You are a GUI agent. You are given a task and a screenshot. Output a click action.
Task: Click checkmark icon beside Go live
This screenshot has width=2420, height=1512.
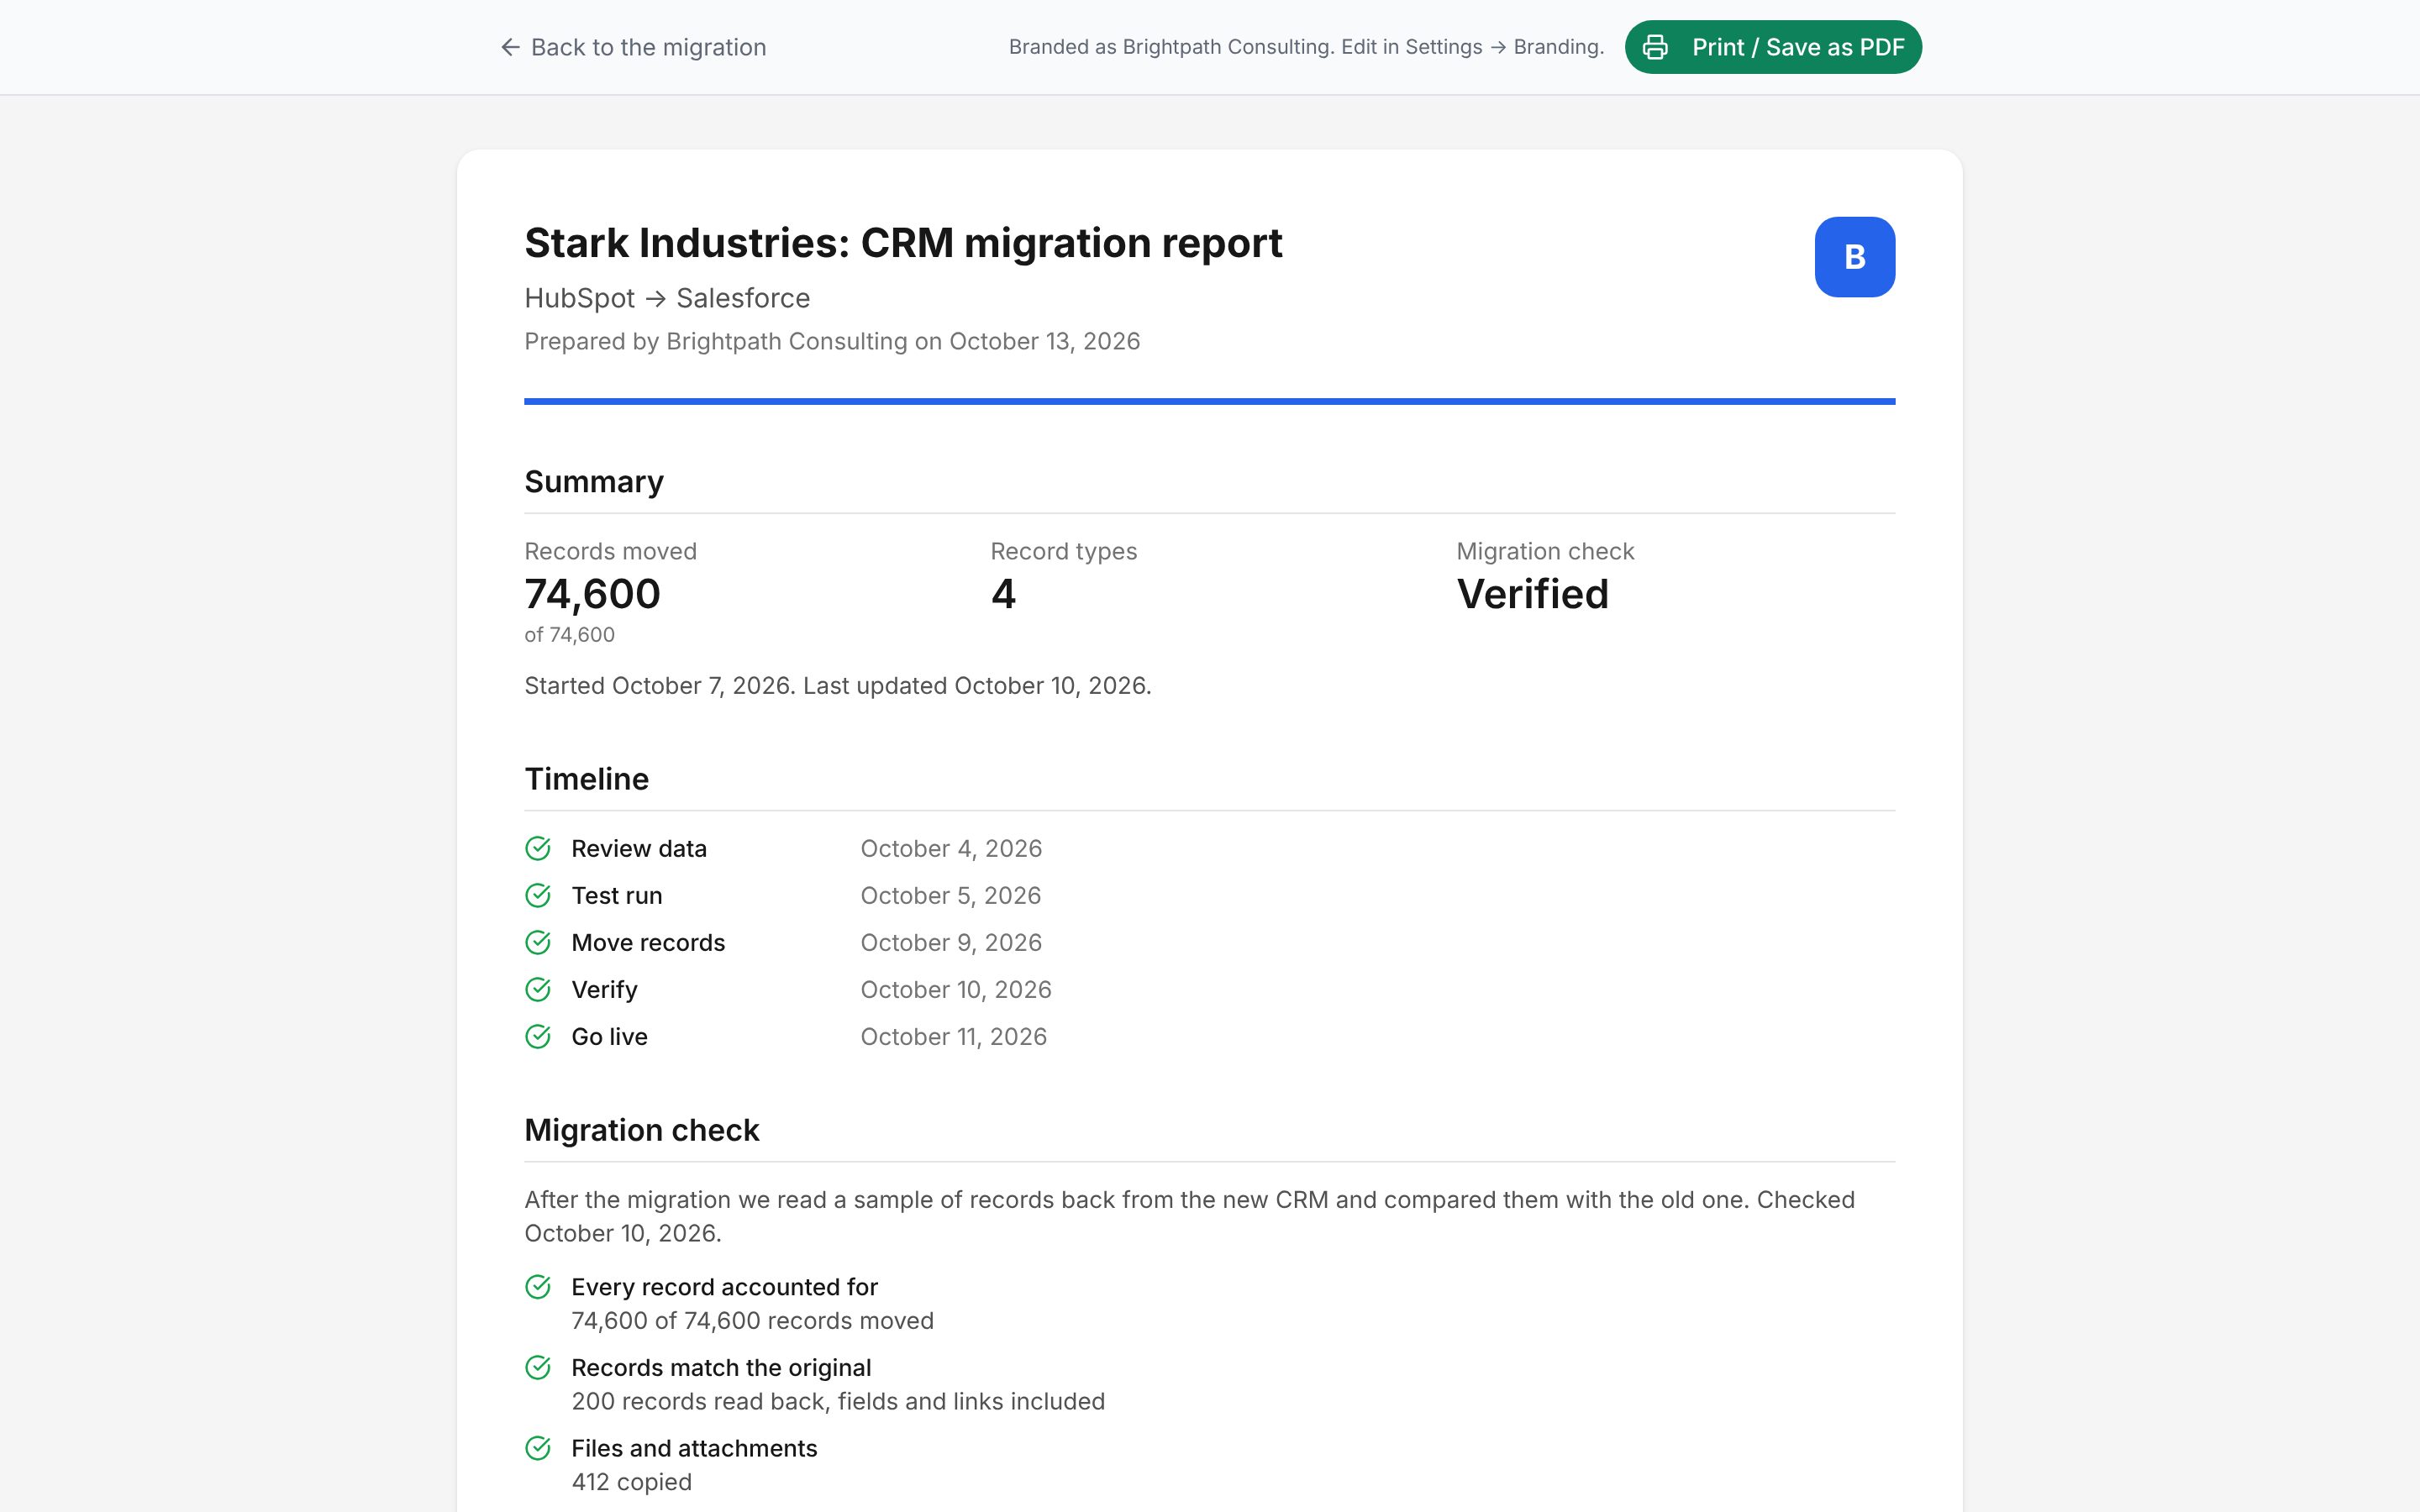tap(538, 1036)
